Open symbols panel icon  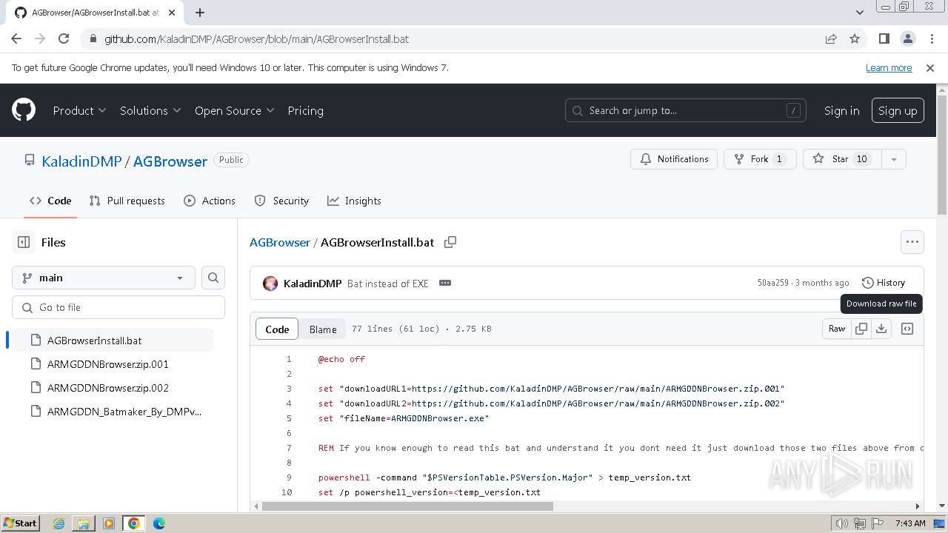pos(907,329)
